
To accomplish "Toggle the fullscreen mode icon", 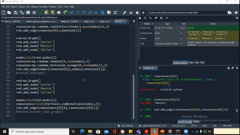I will (x=115, y=12).
